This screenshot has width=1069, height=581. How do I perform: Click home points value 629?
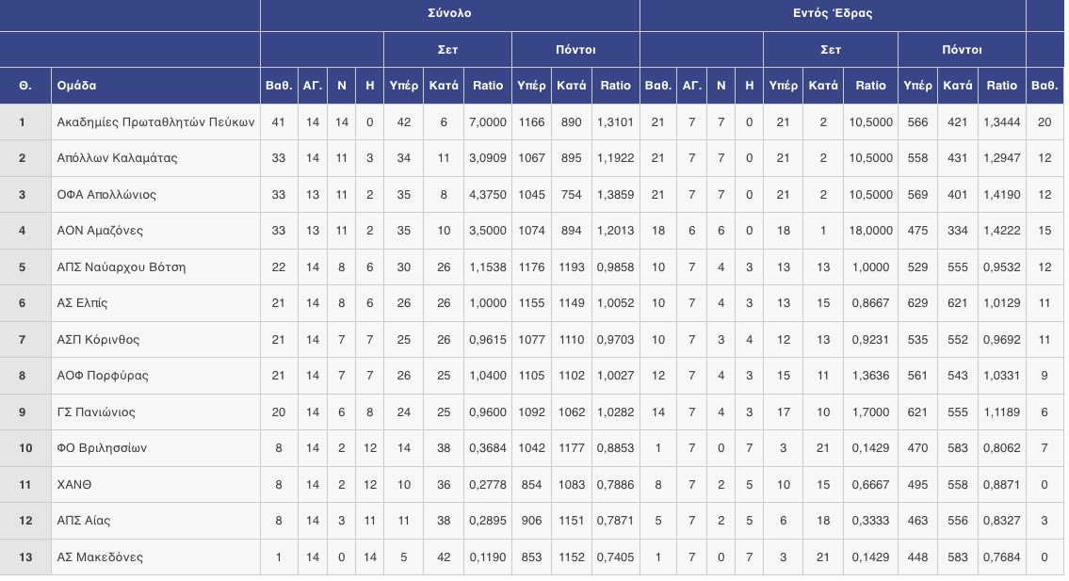coord(917,303)
